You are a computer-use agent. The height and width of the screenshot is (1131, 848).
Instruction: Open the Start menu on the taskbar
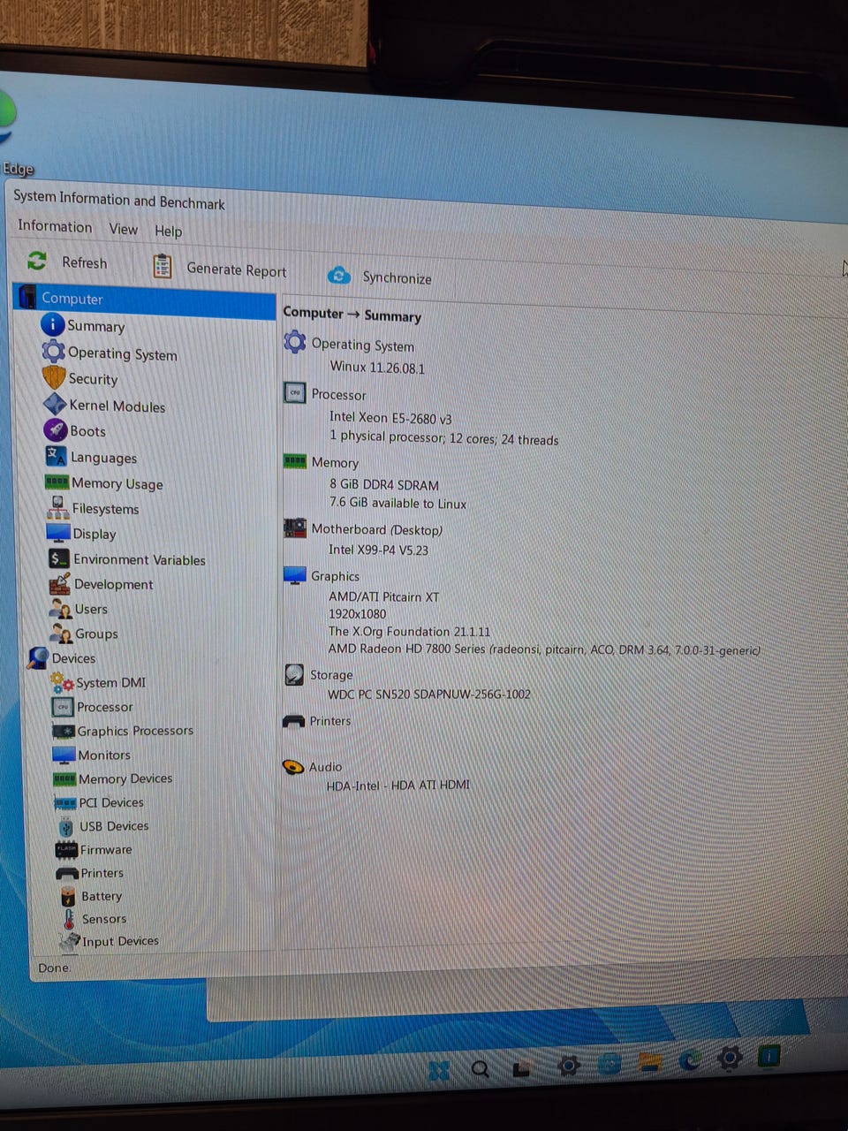click(x=439, y=1071)
